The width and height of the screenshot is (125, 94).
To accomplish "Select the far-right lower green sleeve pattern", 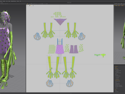I will click(x=73, y=62).
